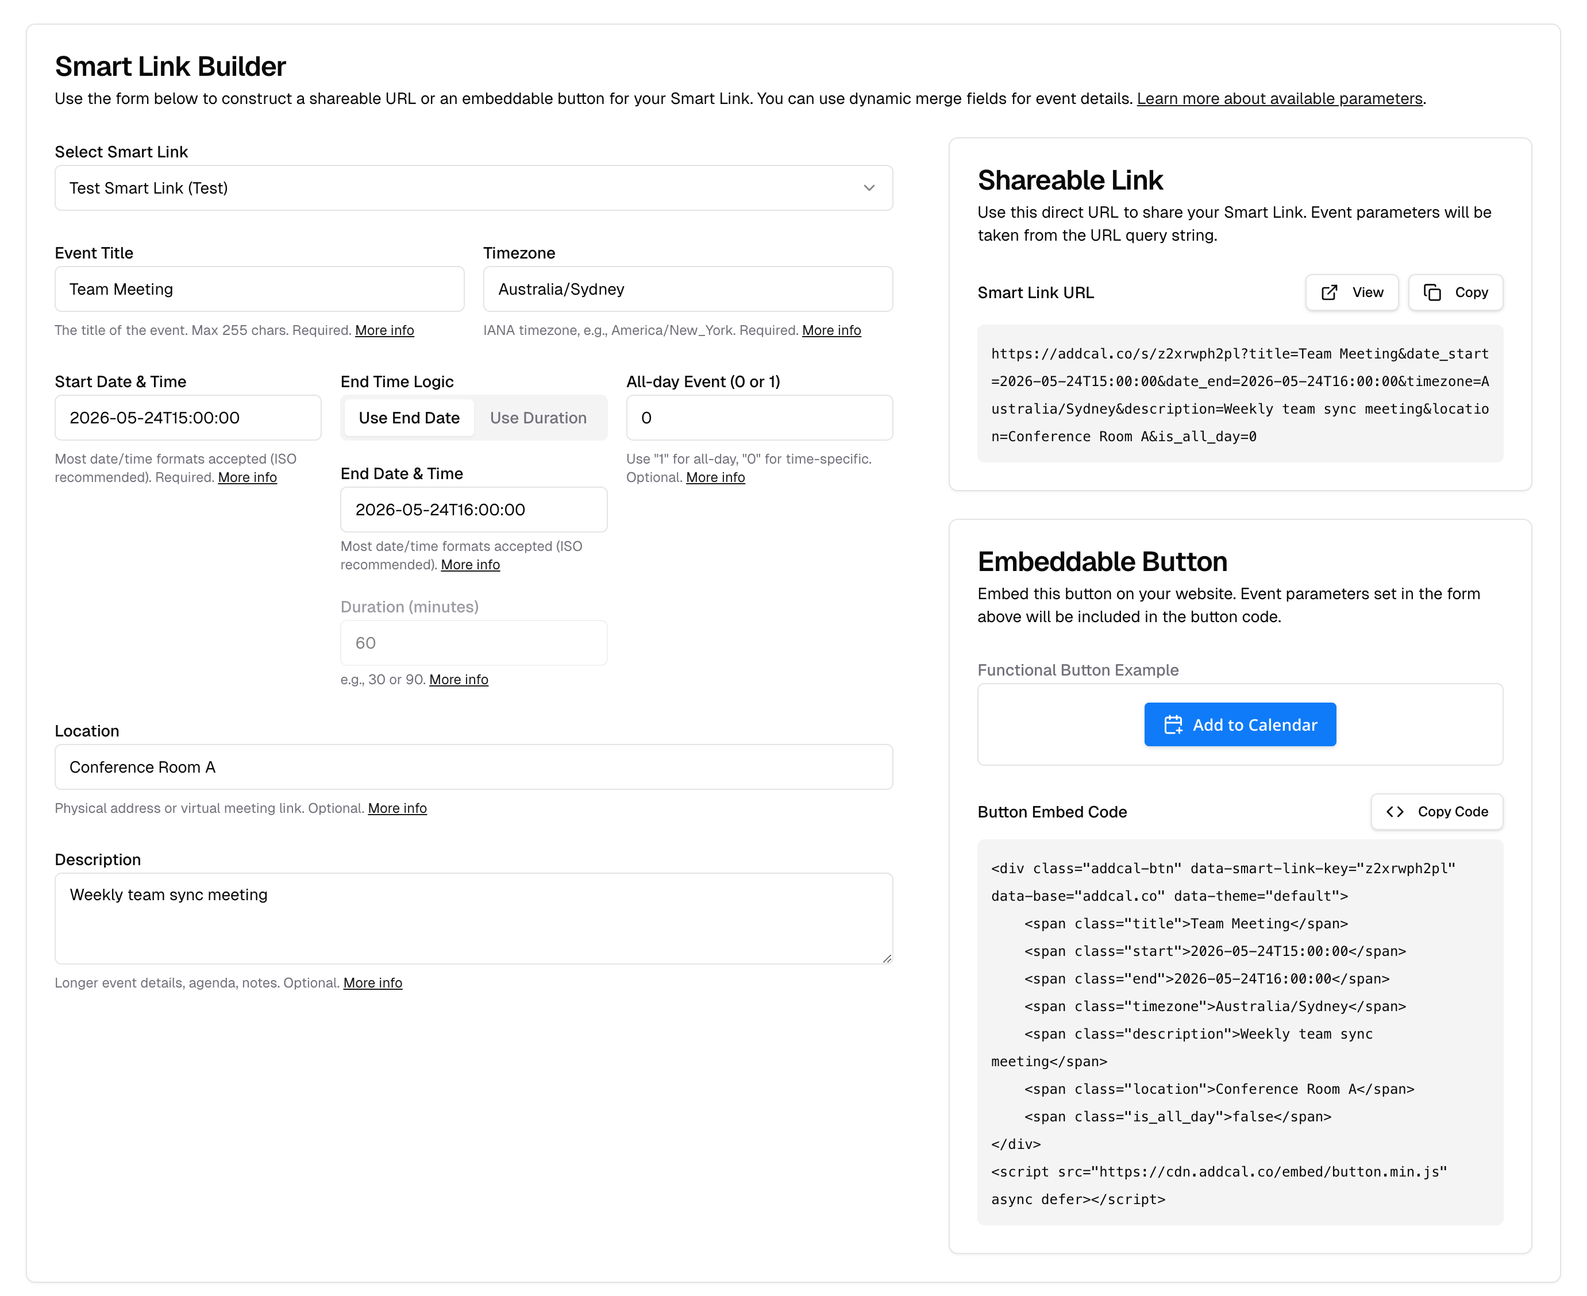
Task: Select the Use End Date option
Action: click(409, 418)
